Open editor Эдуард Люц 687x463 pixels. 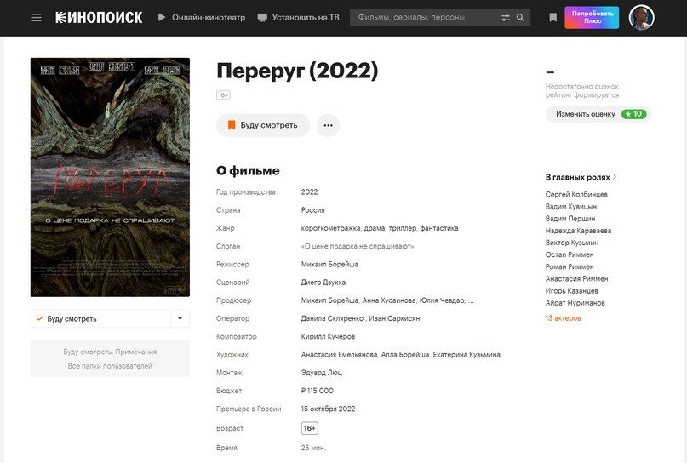321,372
